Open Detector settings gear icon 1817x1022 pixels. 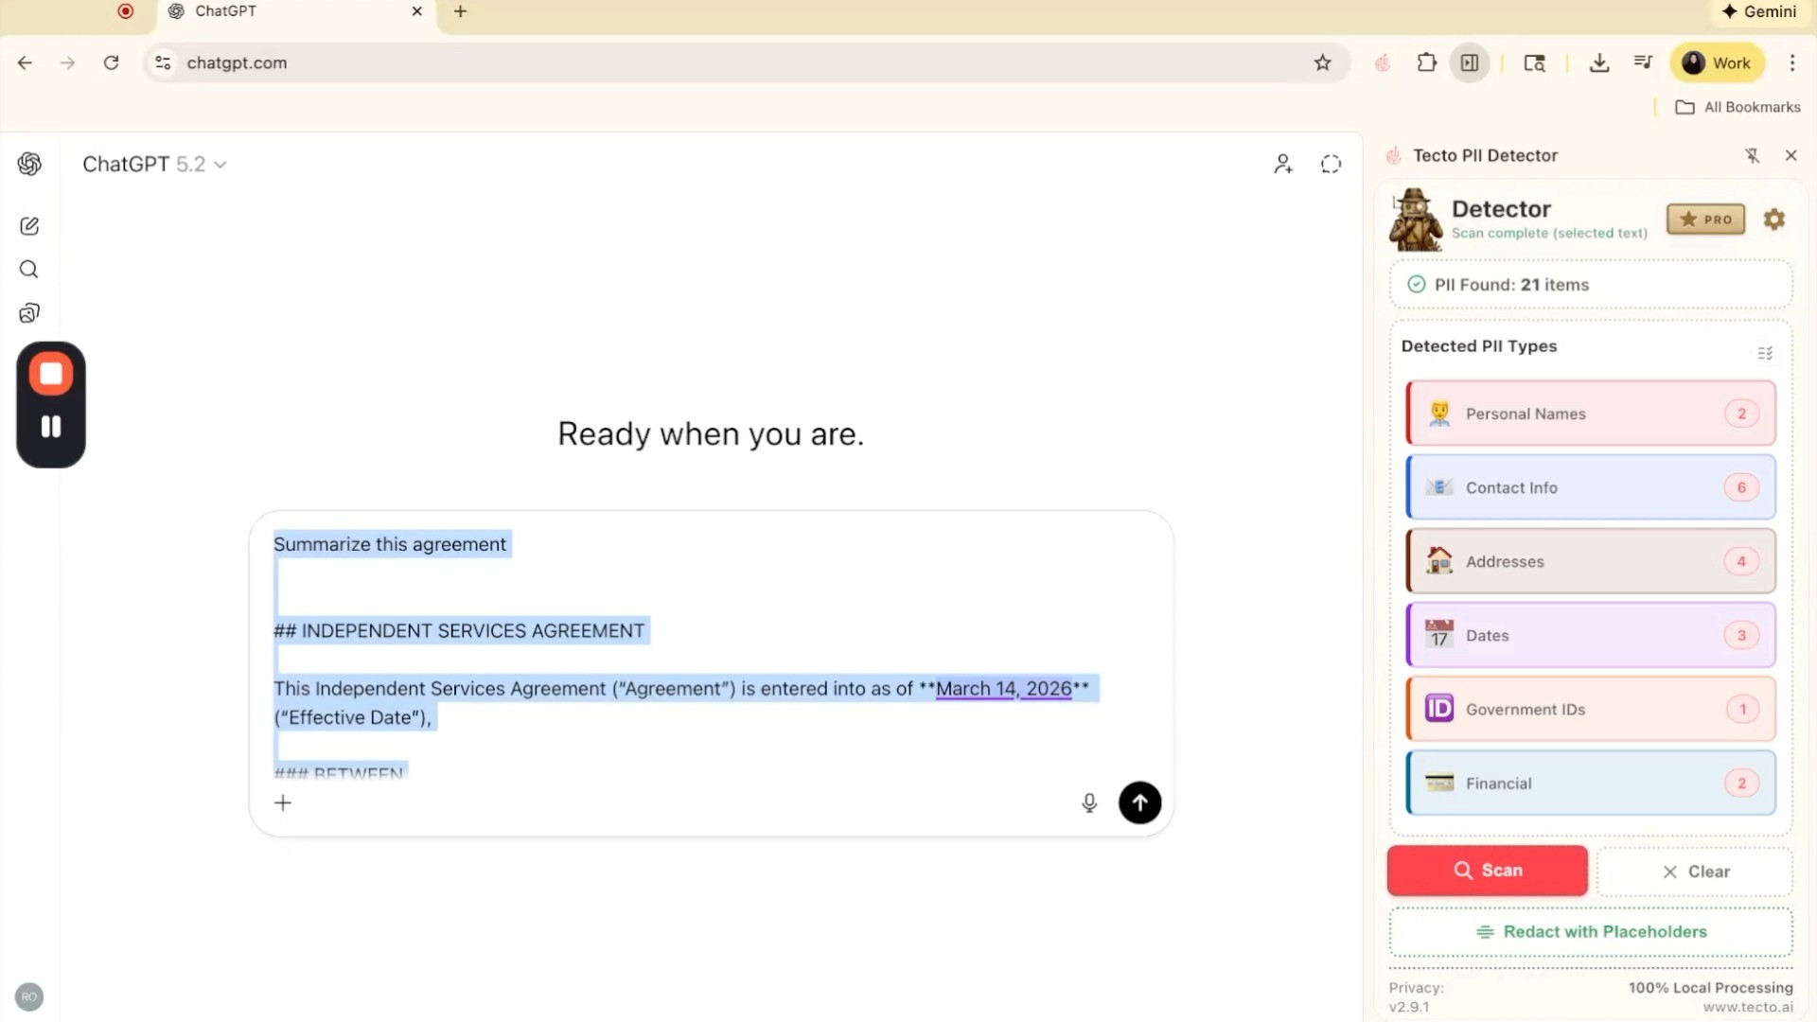coord(1774,220)
